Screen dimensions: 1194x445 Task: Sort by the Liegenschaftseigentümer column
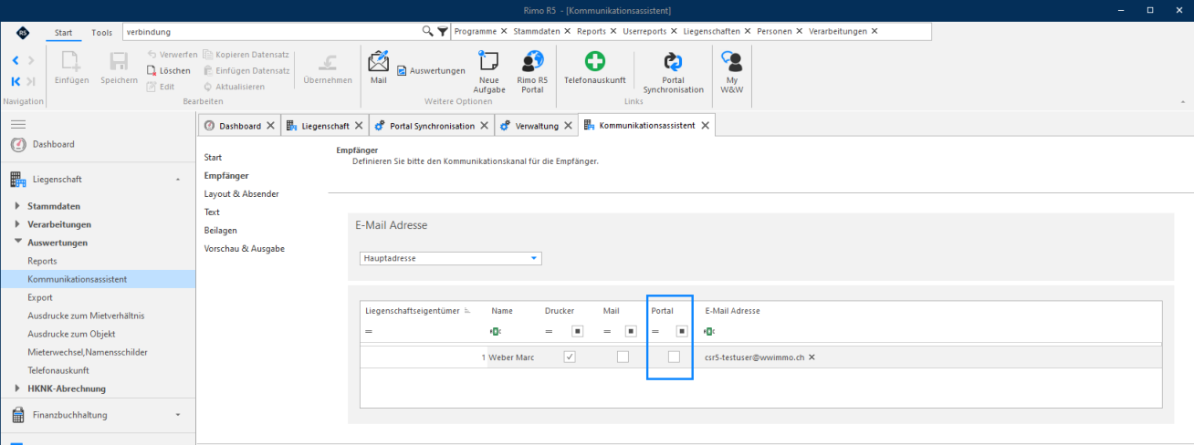418,311
